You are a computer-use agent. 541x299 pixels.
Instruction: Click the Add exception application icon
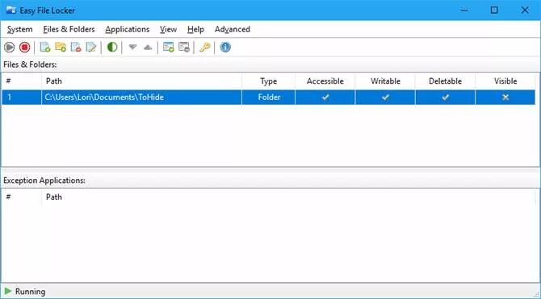coord(169,48)
